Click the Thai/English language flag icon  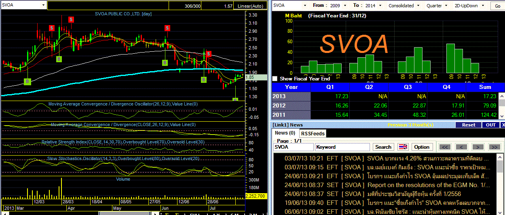(x=403, y=147)
